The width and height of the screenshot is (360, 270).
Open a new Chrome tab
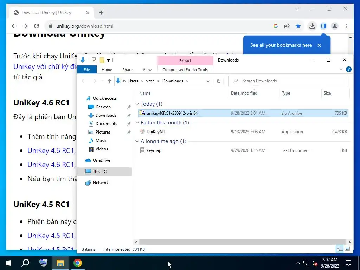point(101,13)
